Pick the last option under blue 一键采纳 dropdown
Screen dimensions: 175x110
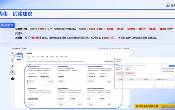coord(168,72)
